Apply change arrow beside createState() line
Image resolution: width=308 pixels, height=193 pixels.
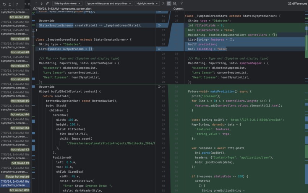[x=159, y=25]
